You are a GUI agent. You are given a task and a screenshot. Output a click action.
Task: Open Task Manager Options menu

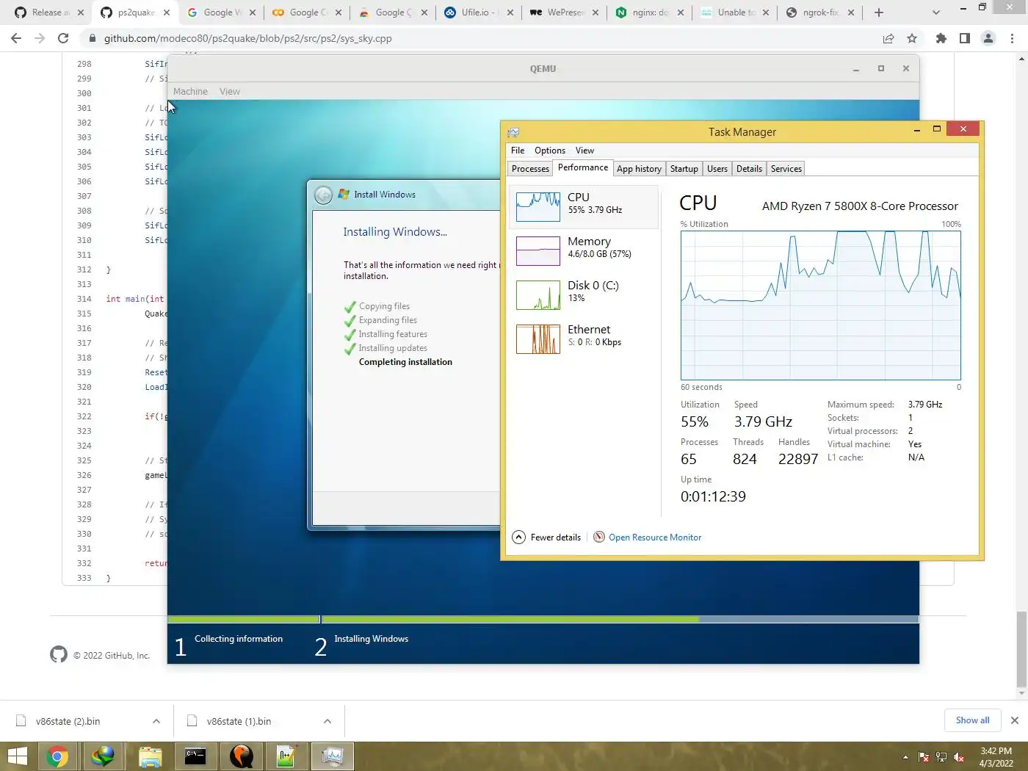[x=550, y=151]
